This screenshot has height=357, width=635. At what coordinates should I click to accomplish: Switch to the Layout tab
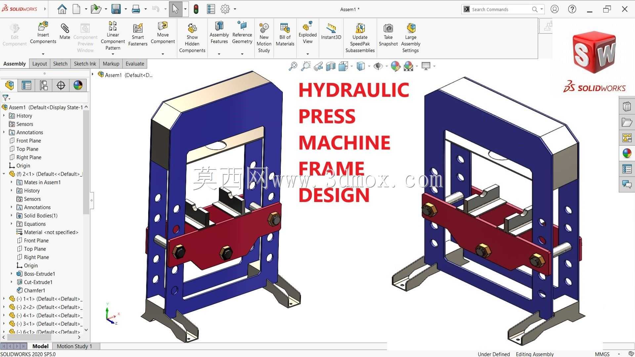(x=40, y=64)
